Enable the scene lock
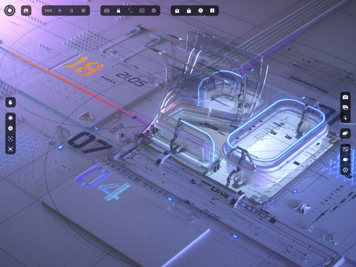Image resolution: width=356 pixels, height=267 pixels. click(x=118, y=10)
